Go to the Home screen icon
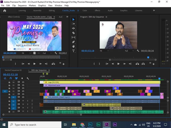Viewport: 171px width, 128px height. click(x=5, y=11)
